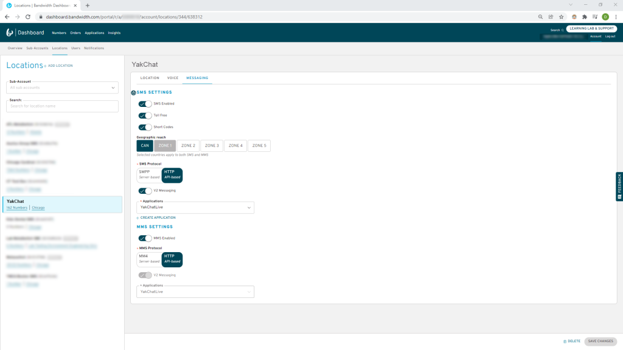Switch to the Sub-Accounts tab
Viewport: 623px width, 350px height.
click(x=37, y=48)
